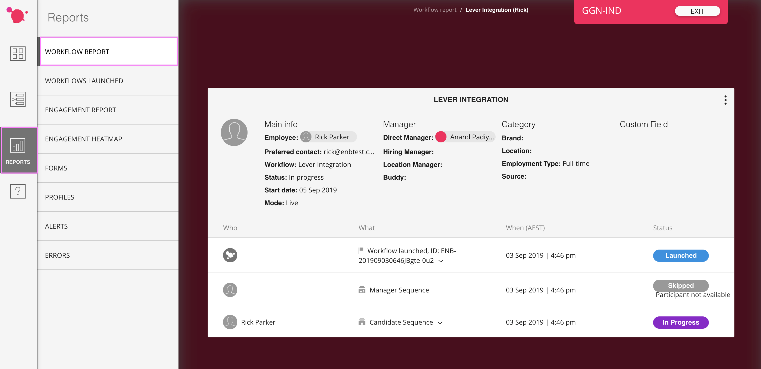This screenshot has height=369, width=761.
Task: Click the Anand Padiy... manager name
Action: [472, 137]
